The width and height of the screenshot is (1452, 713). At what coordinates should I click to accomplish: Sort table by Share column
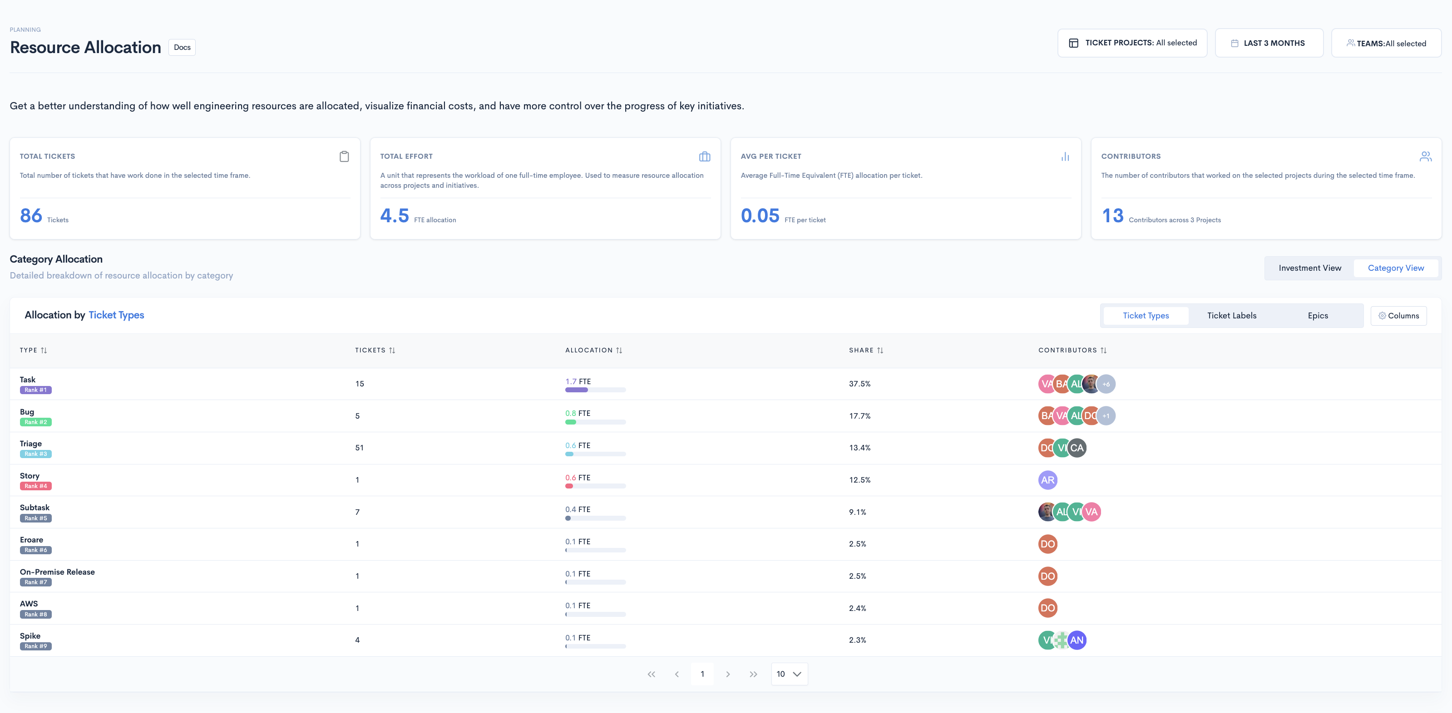click(880, 350)
